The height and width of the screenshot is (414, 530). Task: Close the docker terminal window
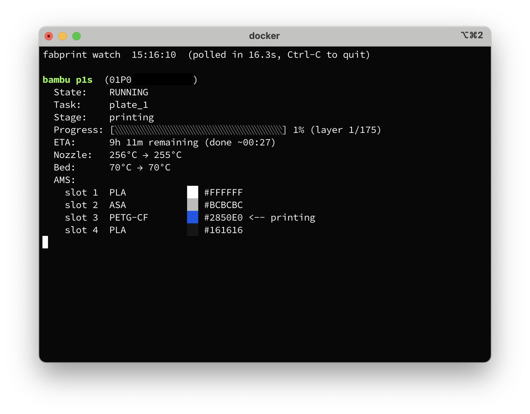pos(49,36)
